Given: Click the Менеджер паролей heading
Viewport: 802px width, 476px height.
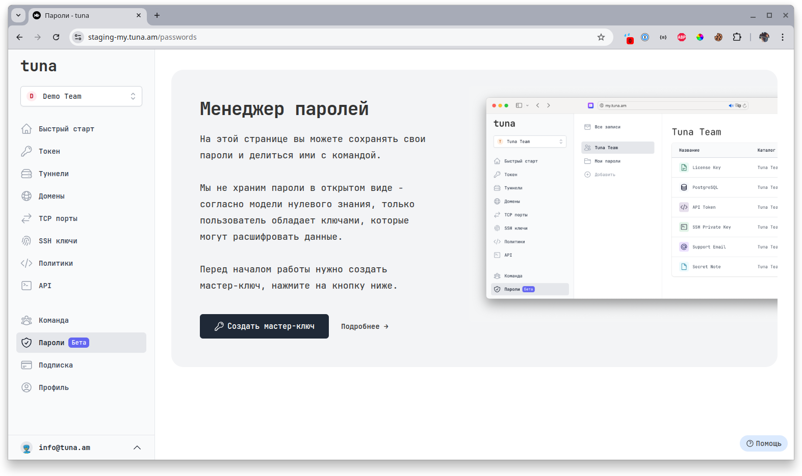Looking at the screenshot, I should click(284, 109).
